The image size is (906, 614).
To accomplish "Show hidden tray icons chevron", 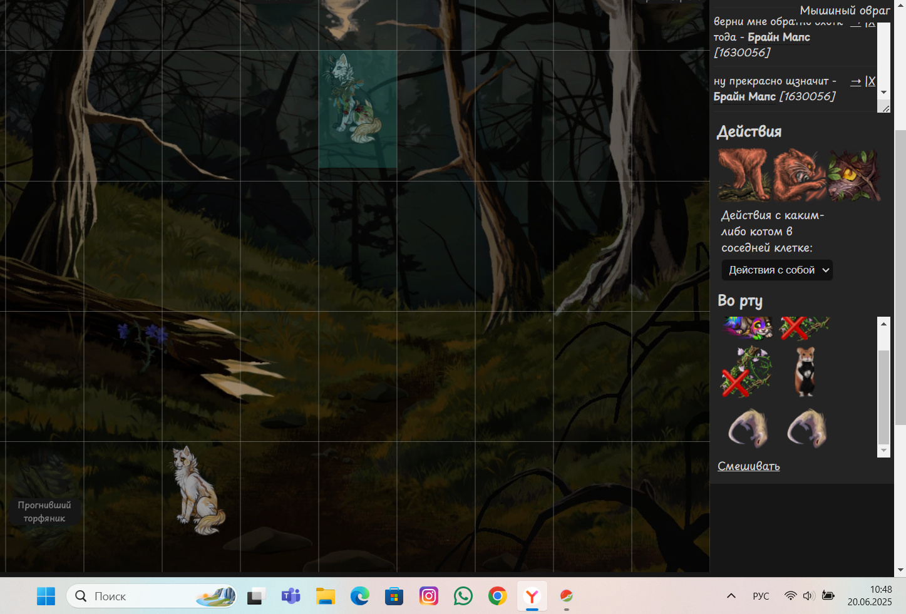I will coord(731,596).
